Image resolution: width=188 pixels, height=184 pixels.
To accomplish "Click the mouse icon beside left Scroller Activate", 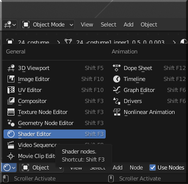I will 6,178.
